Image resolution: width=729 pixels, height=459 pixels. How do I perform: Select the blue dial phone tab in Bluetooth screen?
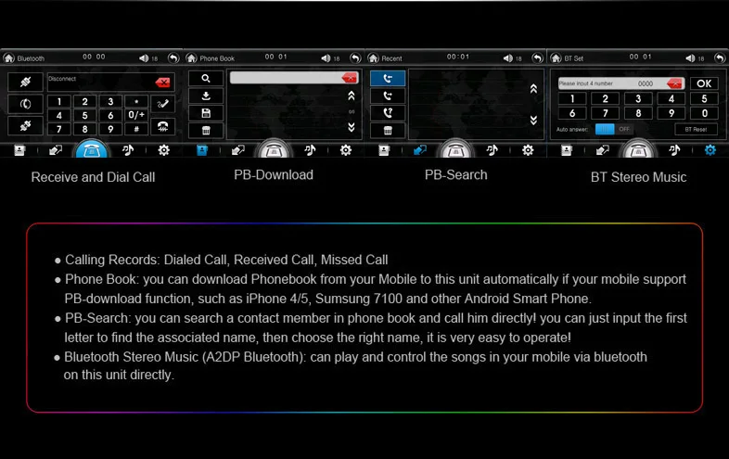click(x=91, y=149)
